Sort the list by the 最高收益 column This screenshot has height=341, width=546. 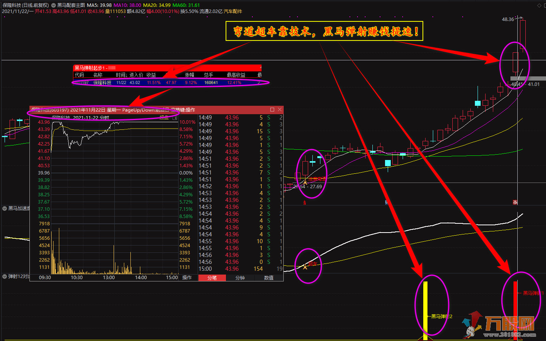click(236, 75)
